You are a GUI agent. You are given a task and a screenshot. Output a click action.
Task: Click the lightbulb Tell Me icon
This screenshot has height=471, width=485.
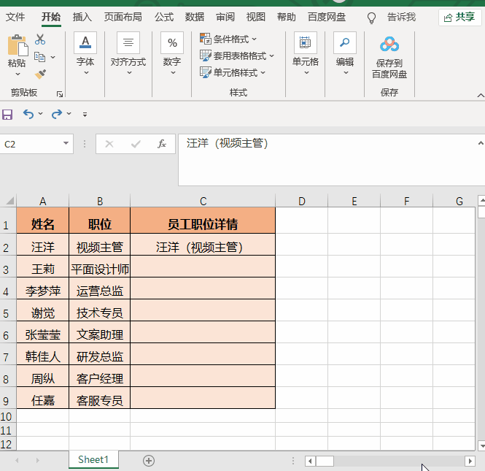pos(371,18)
